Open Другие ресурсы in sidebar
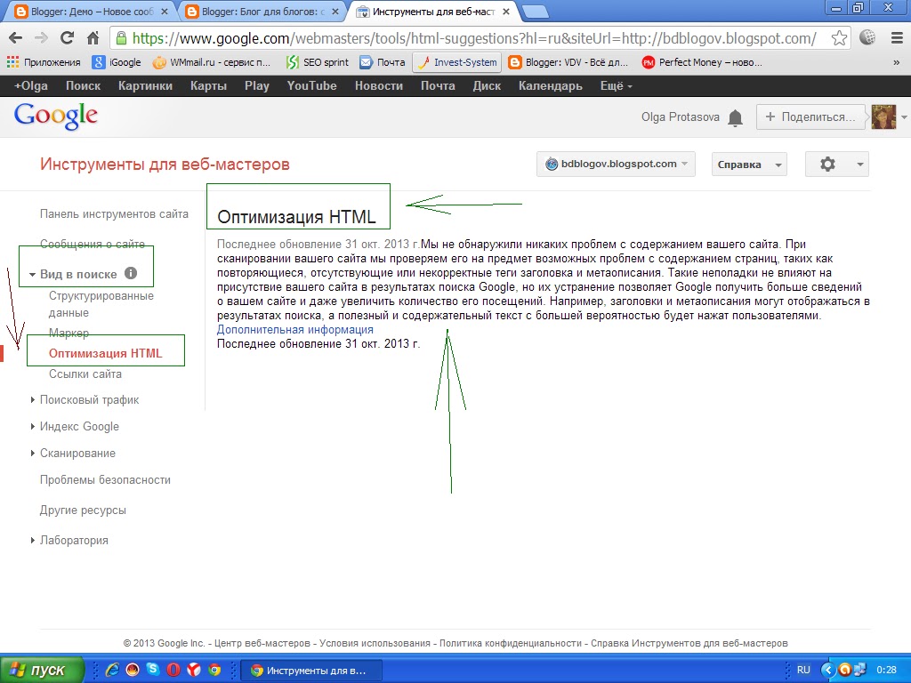The width and height of the screenshot is (911, 683). click(83, 510)
